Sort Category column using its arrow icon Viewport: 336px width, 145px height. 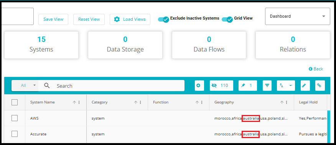click(x=136, y=102)
